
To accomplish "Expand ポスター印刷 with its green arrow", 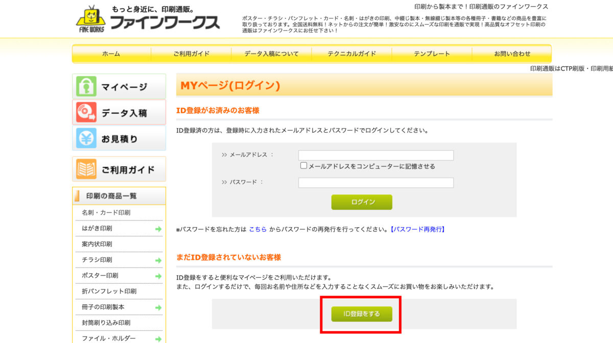I will [158, 276].
